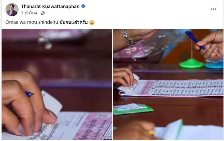Click the teal stand base beside green one

(x=214, y=65)
